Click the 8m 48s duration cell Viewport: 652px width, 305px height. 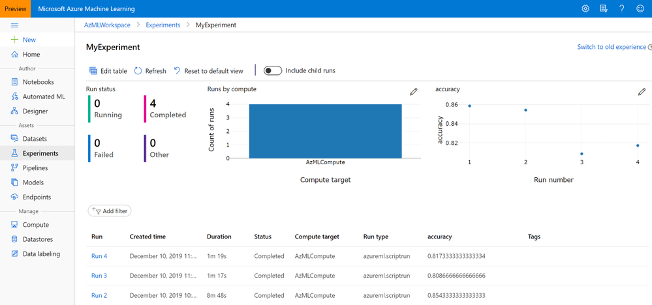point(217,295)
